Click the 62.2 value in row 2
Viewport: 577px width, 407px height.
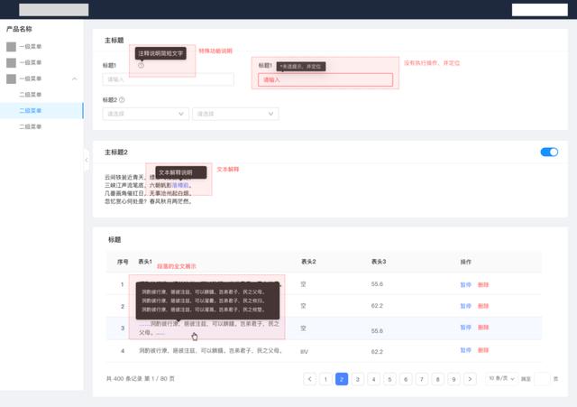tap(377, 306)
